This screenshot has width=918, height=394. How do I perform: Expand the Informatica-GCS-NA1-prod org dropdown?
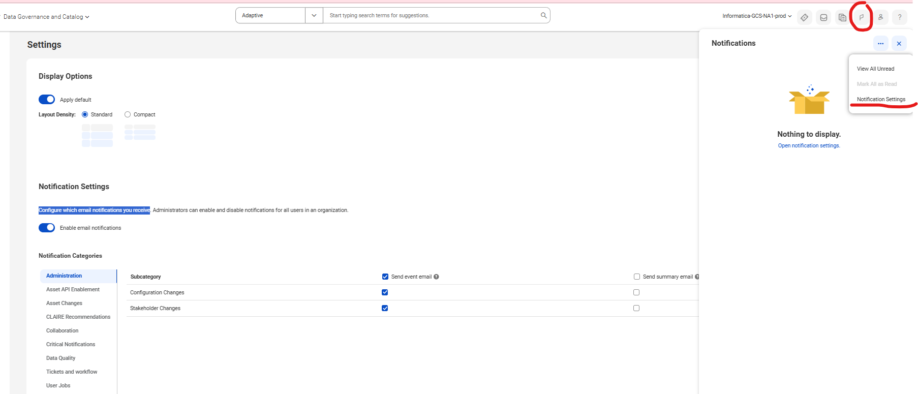click(x=757, y=16)
